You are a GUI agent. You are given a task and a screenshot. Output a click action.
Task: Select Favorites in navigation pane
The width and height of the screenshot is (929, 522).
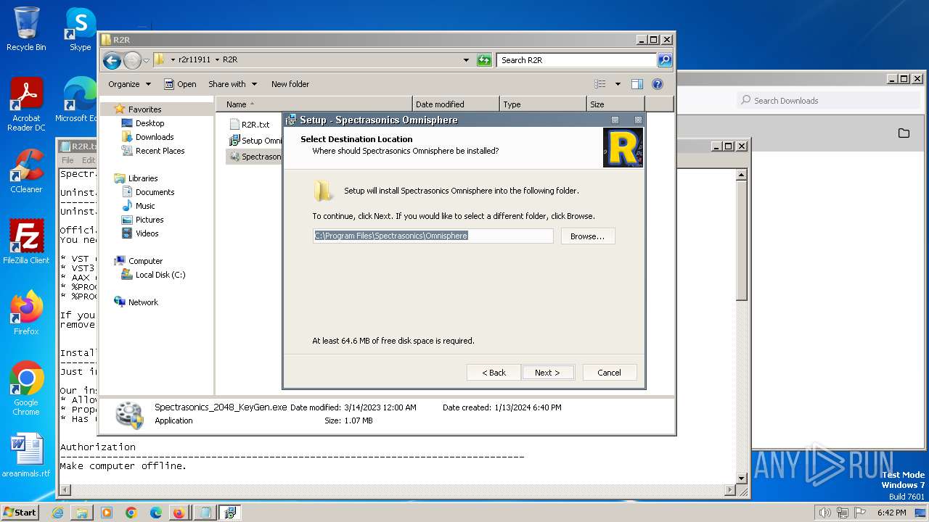tap(144, 109)
